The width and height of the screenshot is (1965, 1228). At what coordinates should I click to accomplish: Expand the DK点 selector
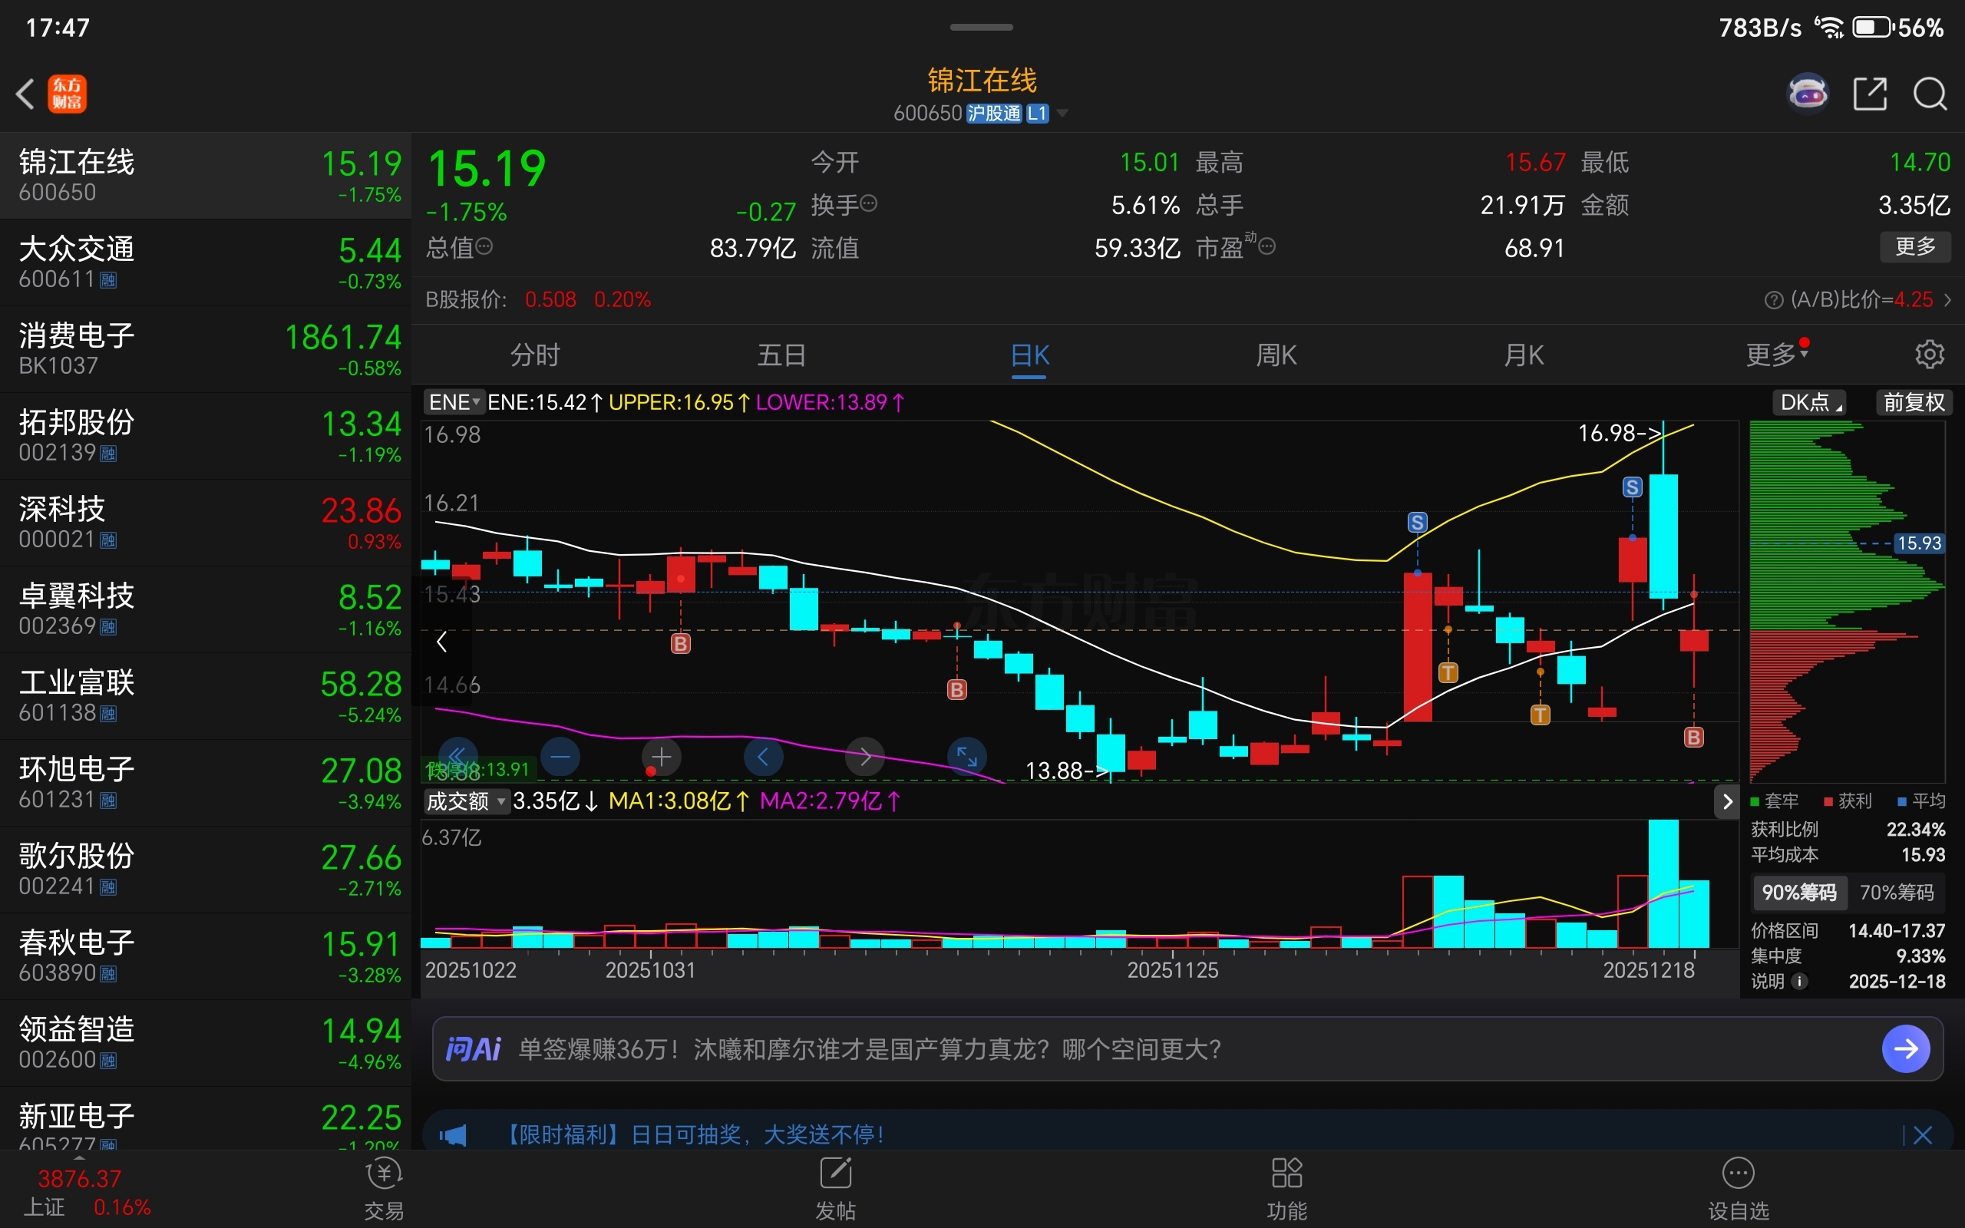click(x=1809, y=402)
